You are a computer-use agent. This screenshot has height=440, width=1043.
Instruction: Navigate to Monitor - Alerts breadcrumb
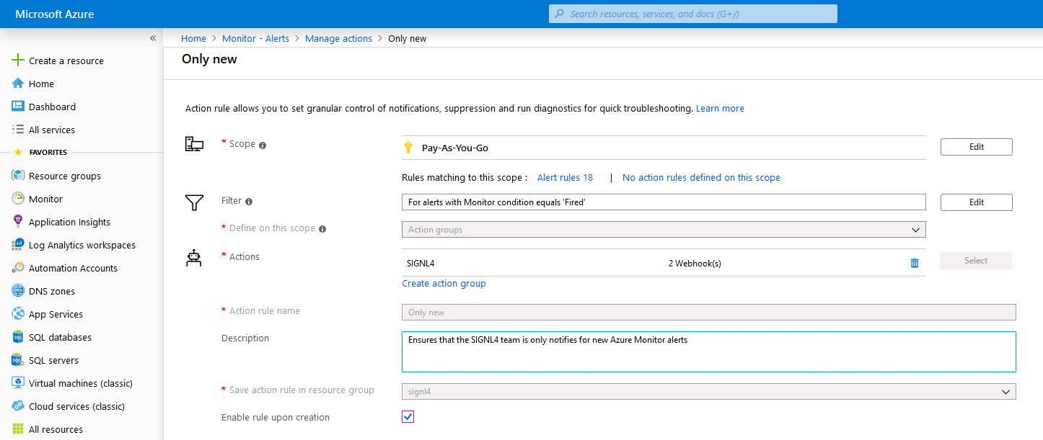[x=255, y=39]
